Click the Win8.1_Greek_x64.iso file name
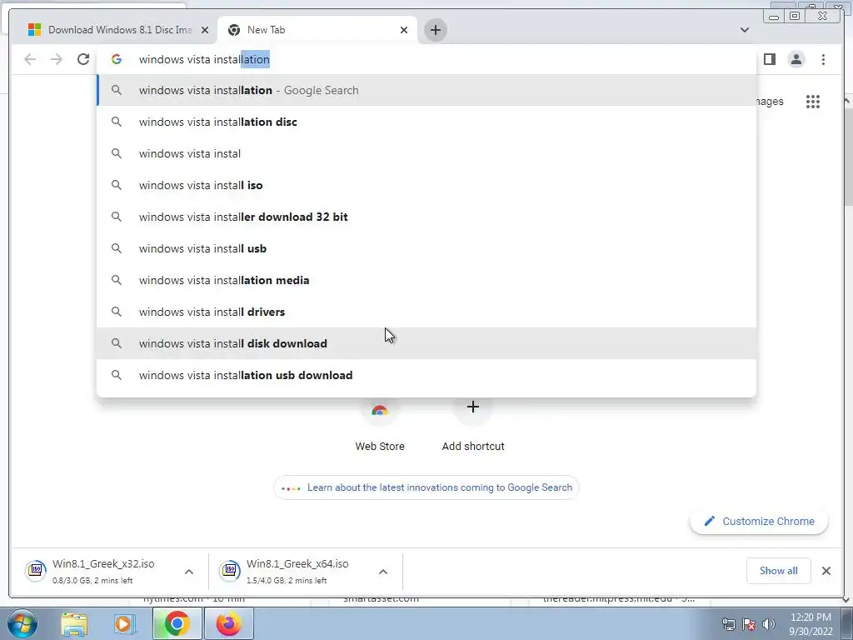The width and height of the screenshot is (853, 640). (297, 564)
